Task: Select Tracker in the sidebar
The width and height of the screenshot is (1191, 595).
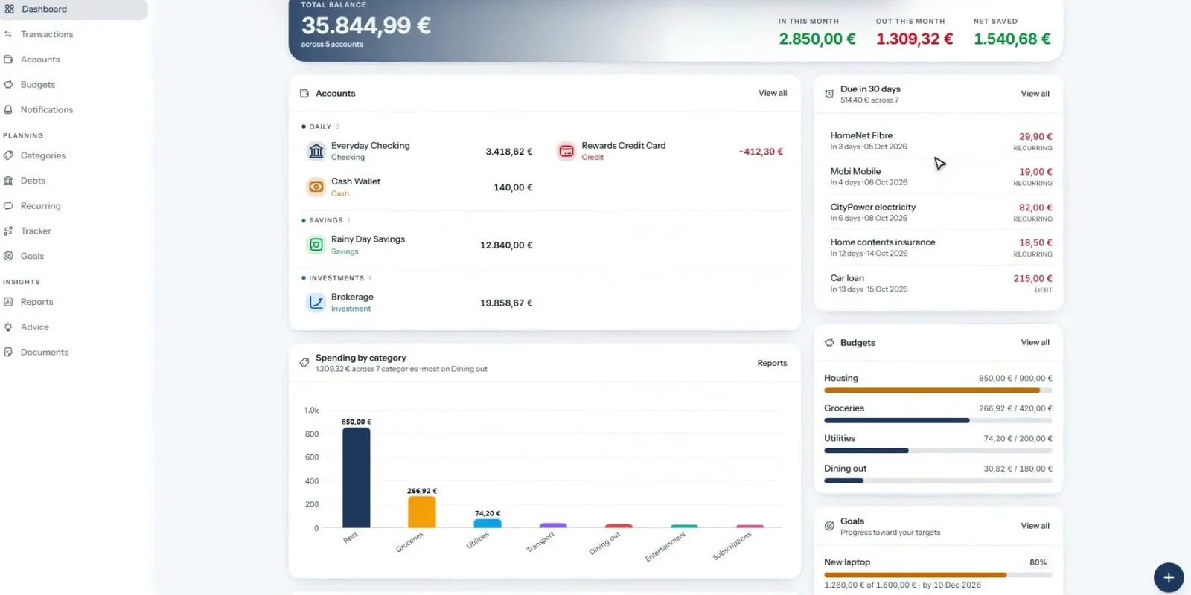Action: (36, 231)
